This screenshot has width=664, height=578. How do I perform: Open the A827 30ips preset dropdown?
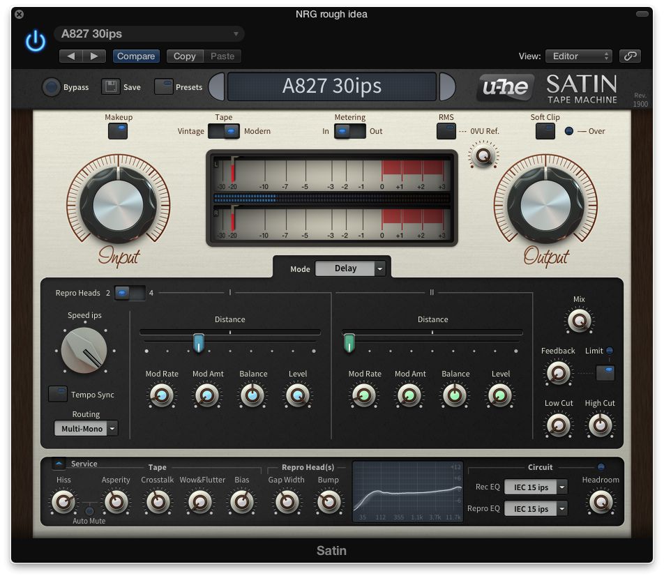(x=149, y=34)
